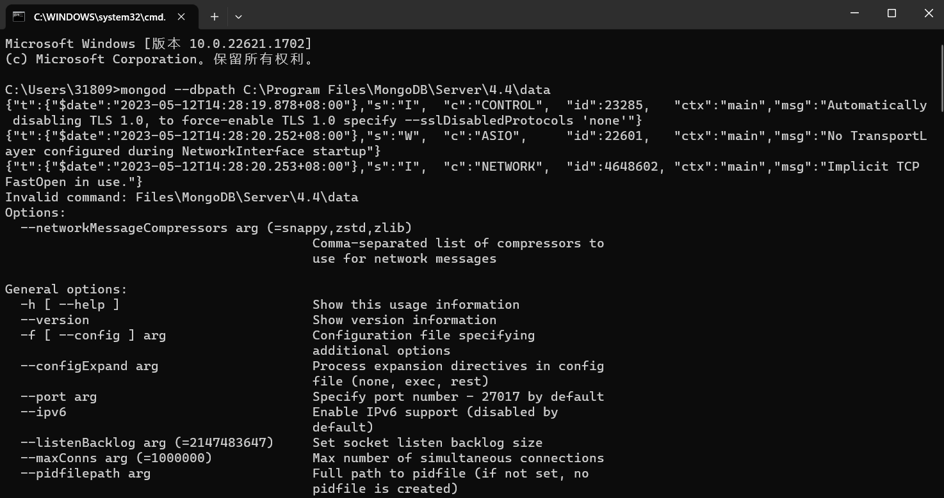
Task: Open the new-tab dropdown chevron
Action: click(238, 16)
